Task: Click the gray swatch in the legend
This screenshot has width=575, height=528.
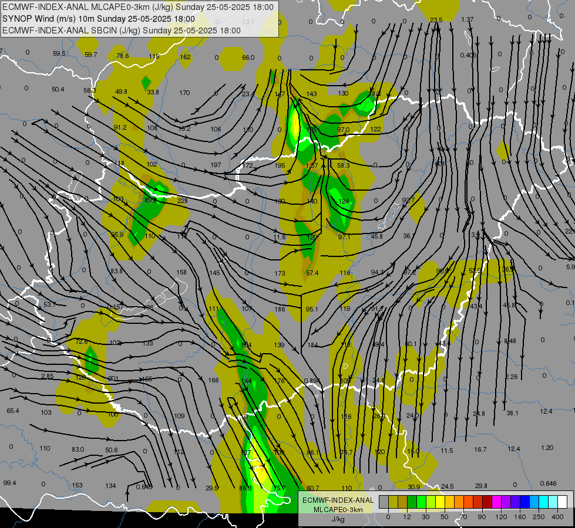Action: pos(384,502)
